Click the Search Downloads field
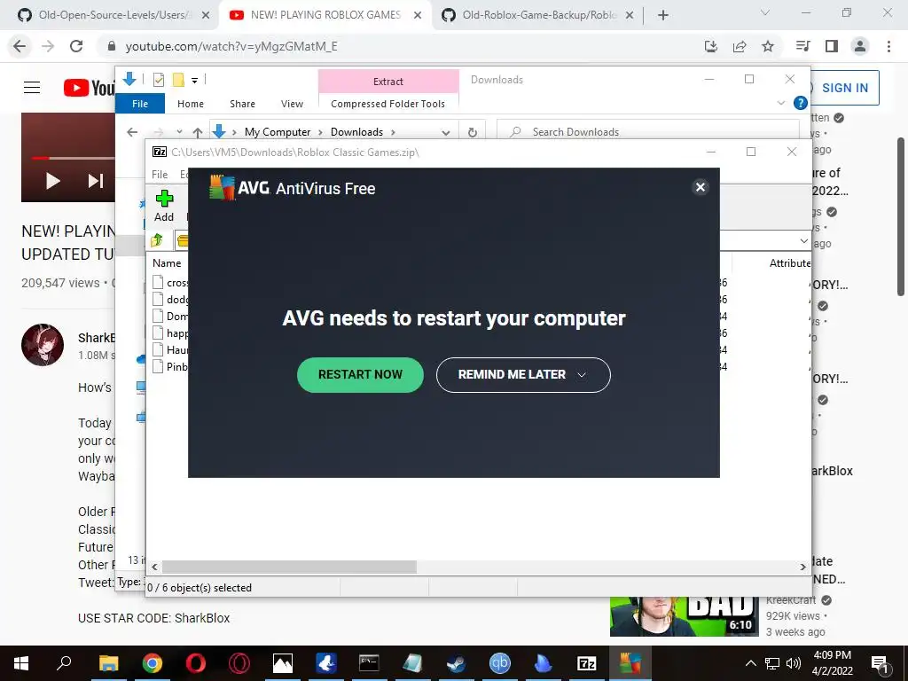The width and height of the screenshot is (908, 681). (x=648, y=132)
